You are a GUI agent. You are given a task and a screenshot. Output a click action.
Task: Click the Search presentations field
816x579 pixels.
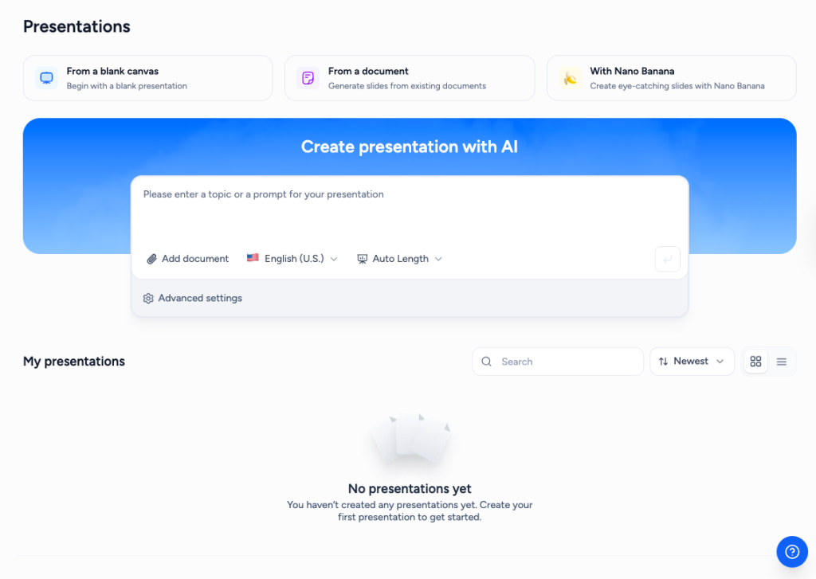coord(566,362)
